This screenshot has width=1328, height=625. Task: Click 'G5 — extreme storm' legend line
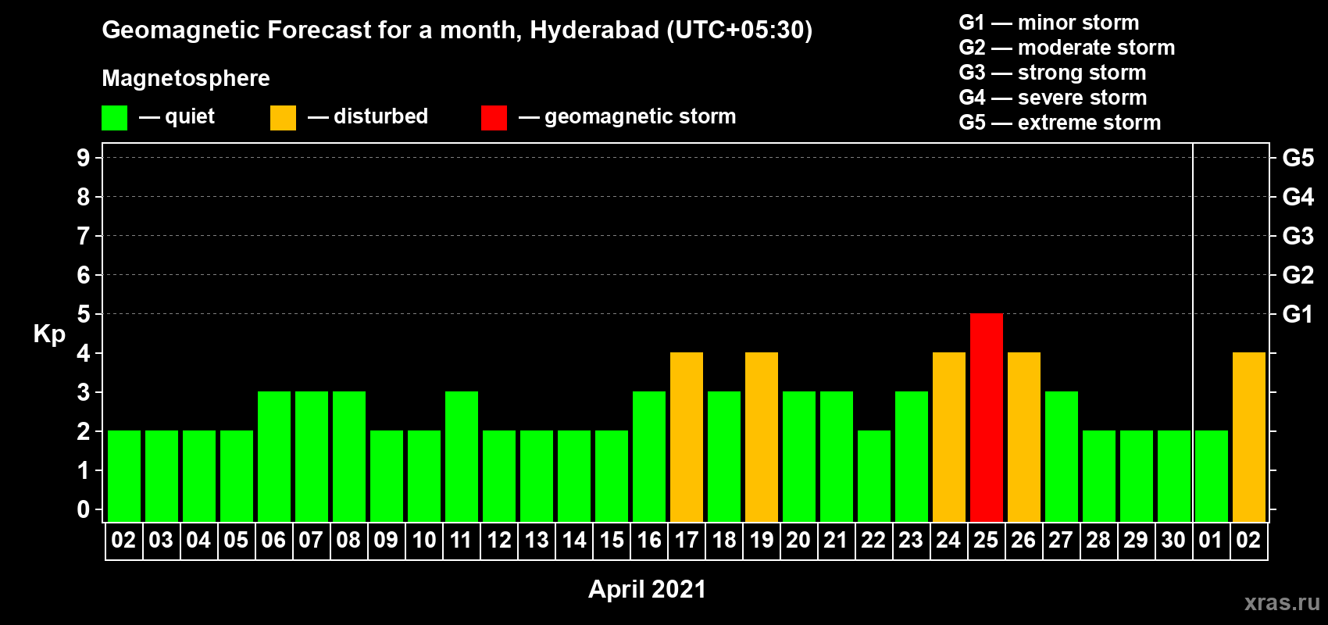coord(1060,123)
